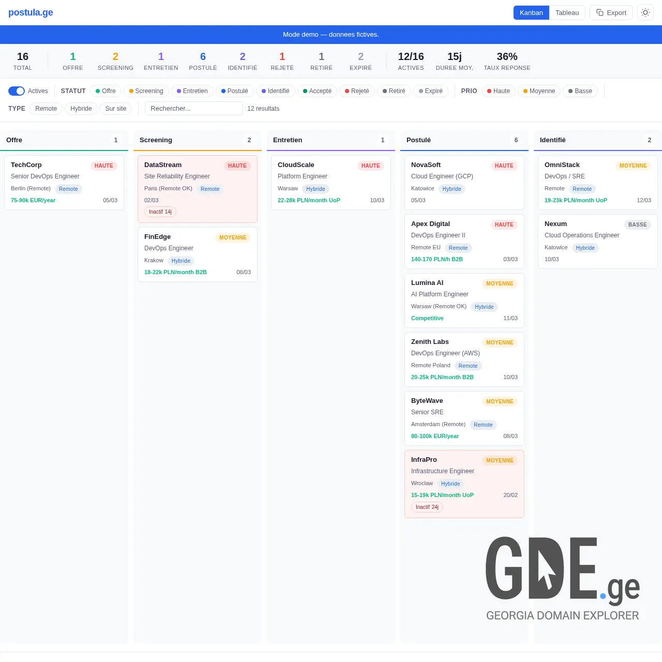Select Haute priority filter
Screen dimensions: 662x662
pyautogui.click(x=498, y=91)
